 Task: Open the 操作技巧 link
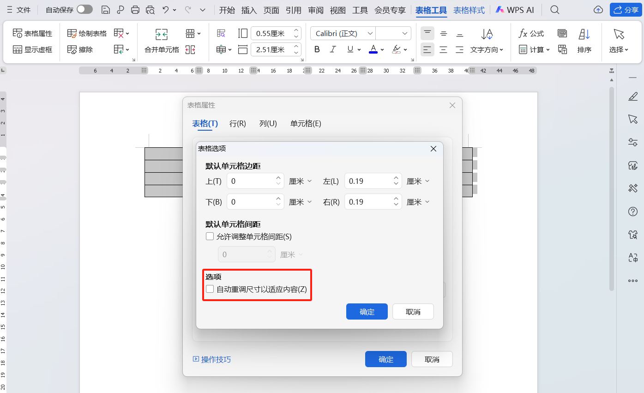click(x=215, y=359)
